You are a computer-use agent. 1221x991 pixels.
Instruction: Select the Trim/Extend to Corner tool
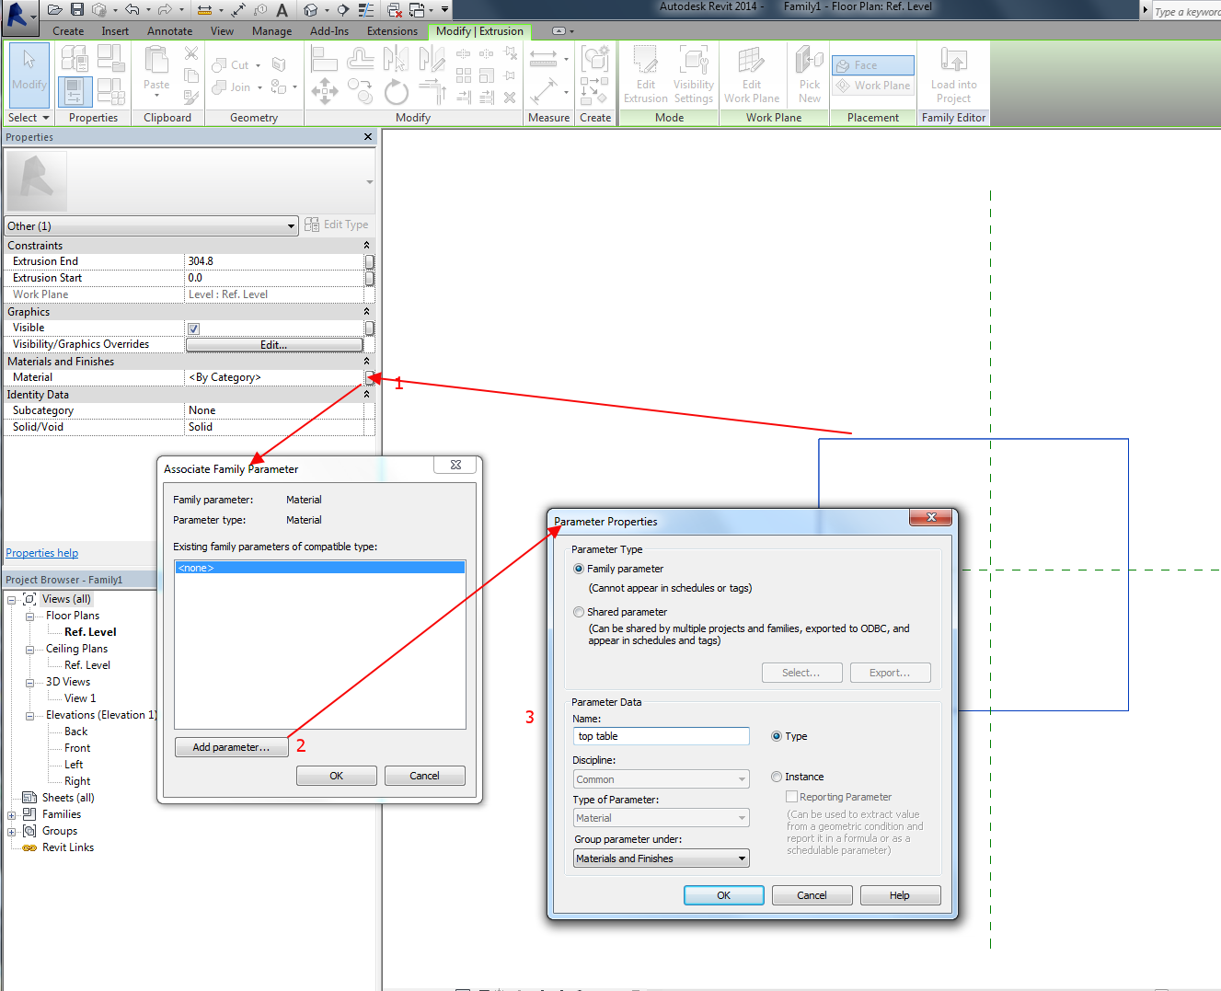432,92
